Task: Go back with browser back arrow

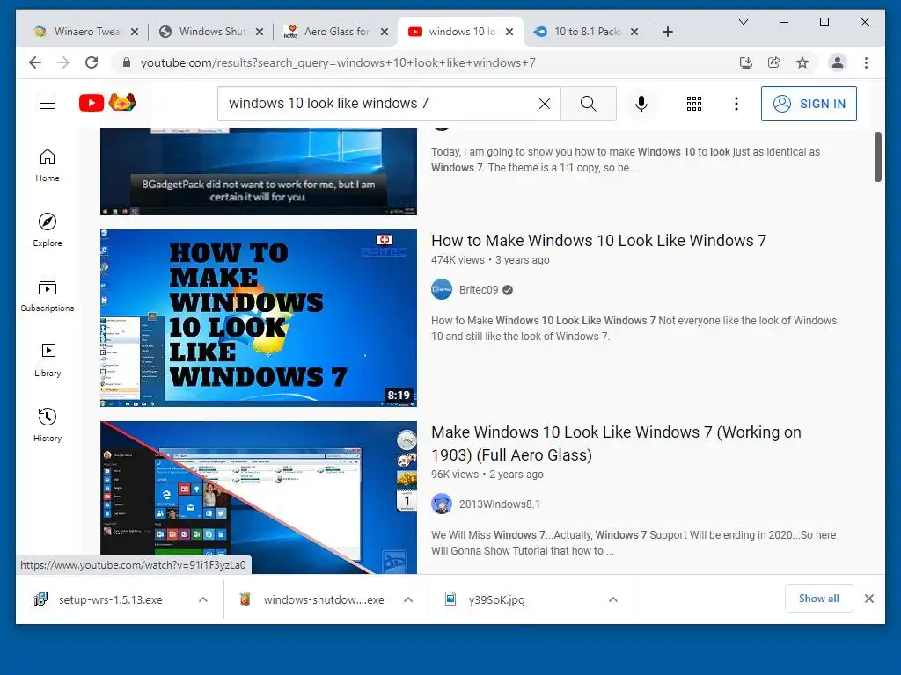Action: (35, 62)
